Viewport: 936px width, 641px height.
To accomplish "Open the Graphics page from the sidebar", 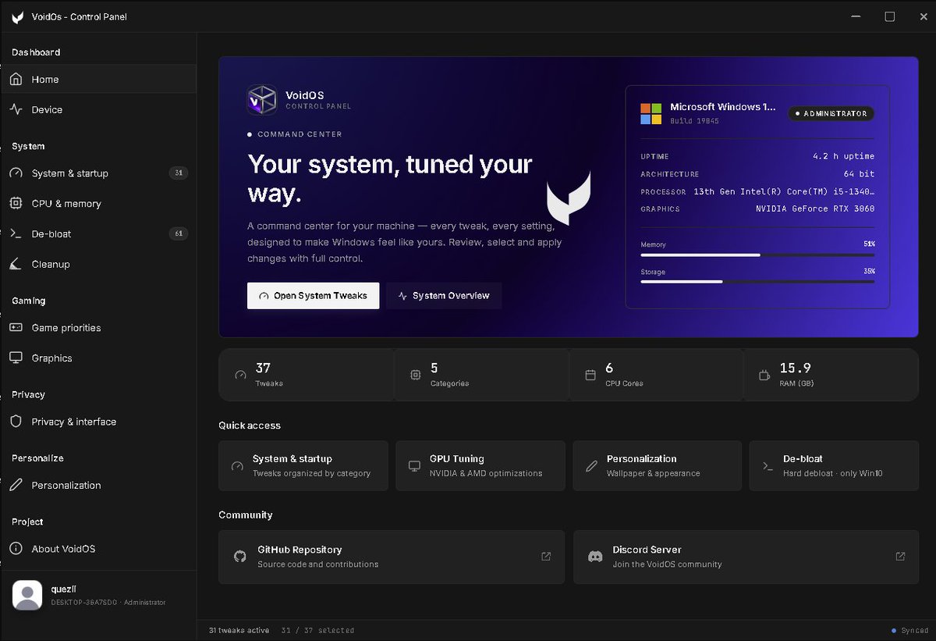I will 98,358.
